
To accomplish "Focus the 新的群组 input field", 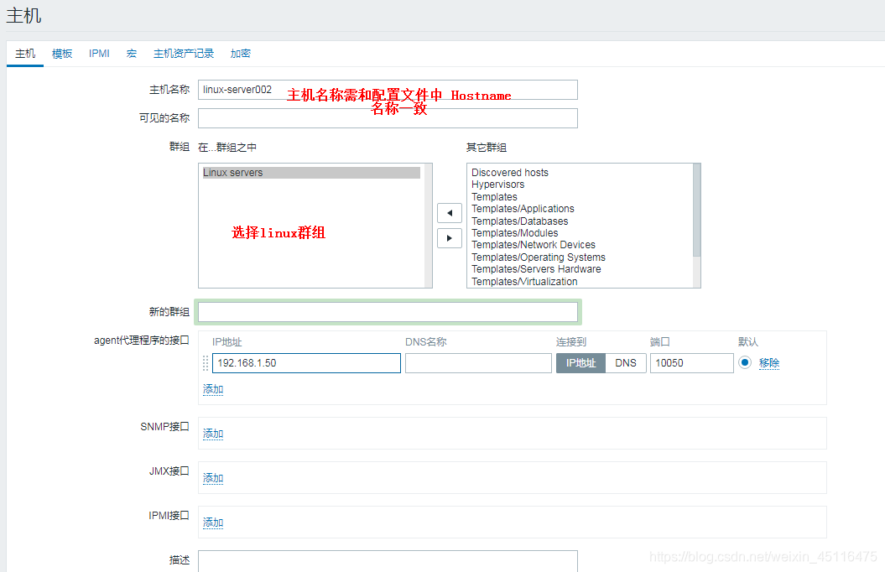I will point(388,312).
